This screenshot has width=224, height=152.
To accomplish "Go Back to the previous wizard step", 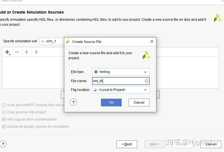I will (x=127, y=144).
